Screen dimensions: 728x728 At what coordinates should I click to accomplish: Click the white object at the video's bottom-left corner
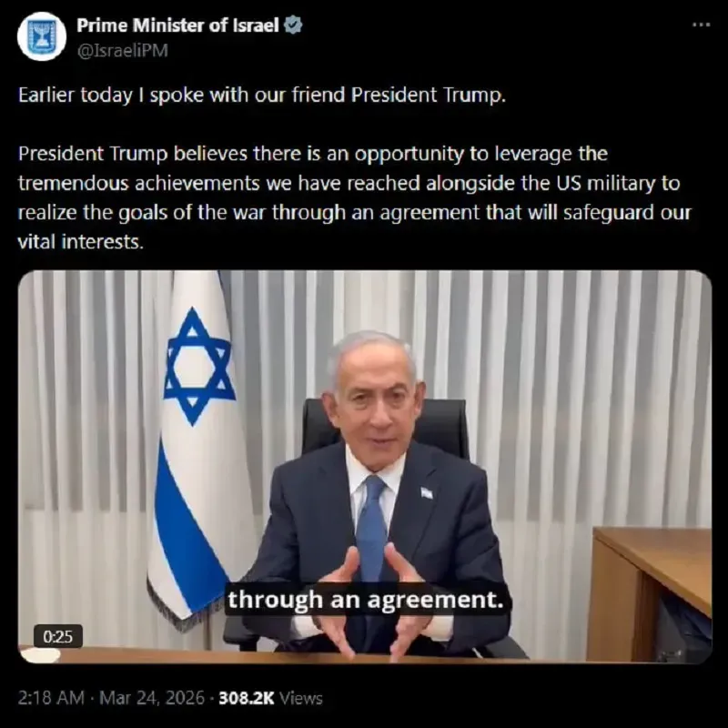40,655
